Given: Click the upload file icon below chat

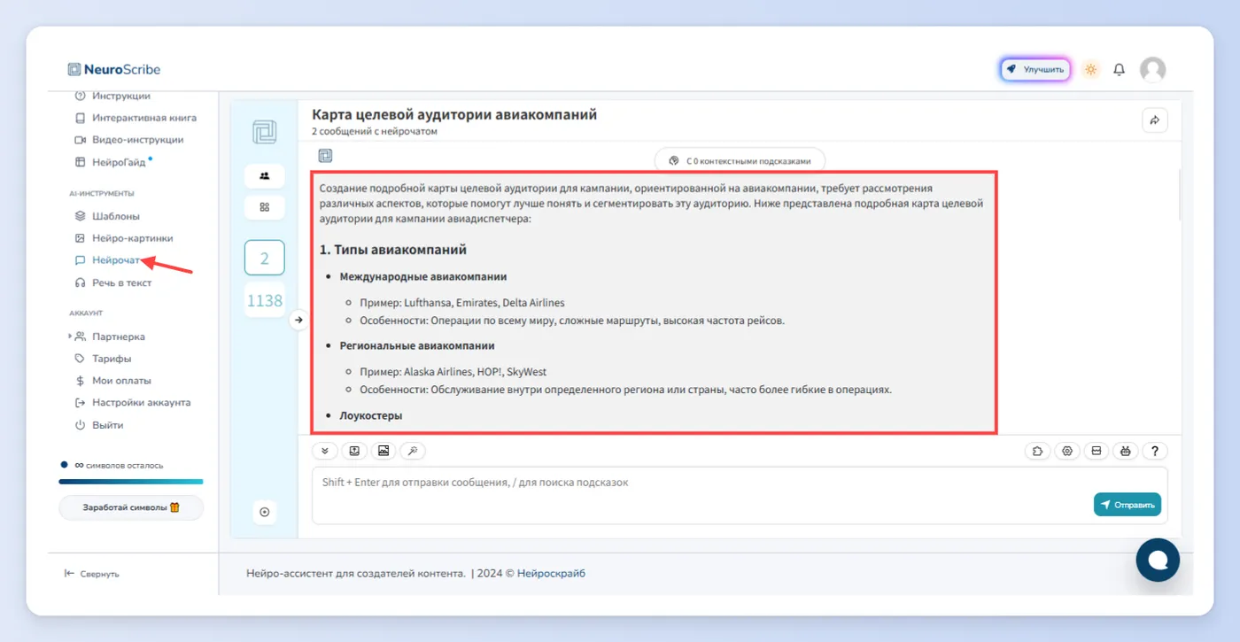Looking at the screenshot, I should (354, 451).
